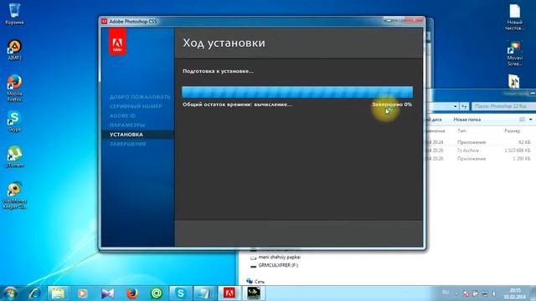This screenshot has width=536, height=301.
Task: Sort by the Размер column header
Action: 512,130
